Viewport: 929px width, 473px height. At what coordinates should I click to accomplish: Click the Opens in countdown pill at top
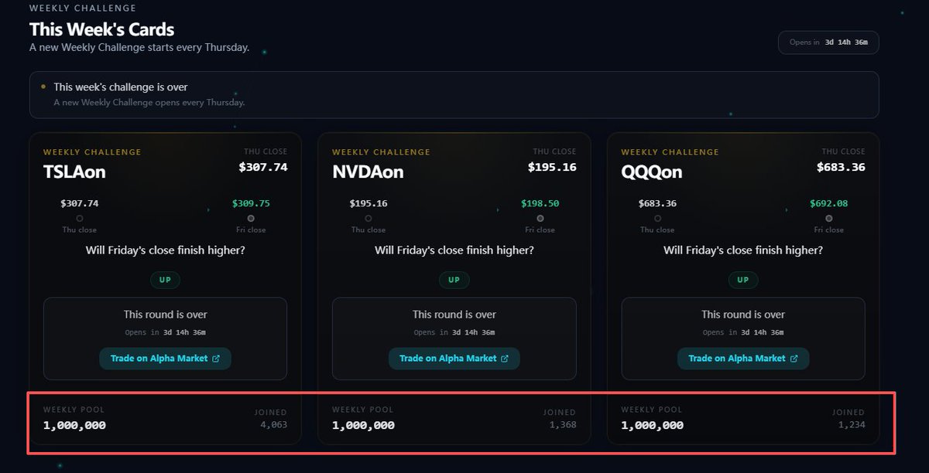(828, 43)
